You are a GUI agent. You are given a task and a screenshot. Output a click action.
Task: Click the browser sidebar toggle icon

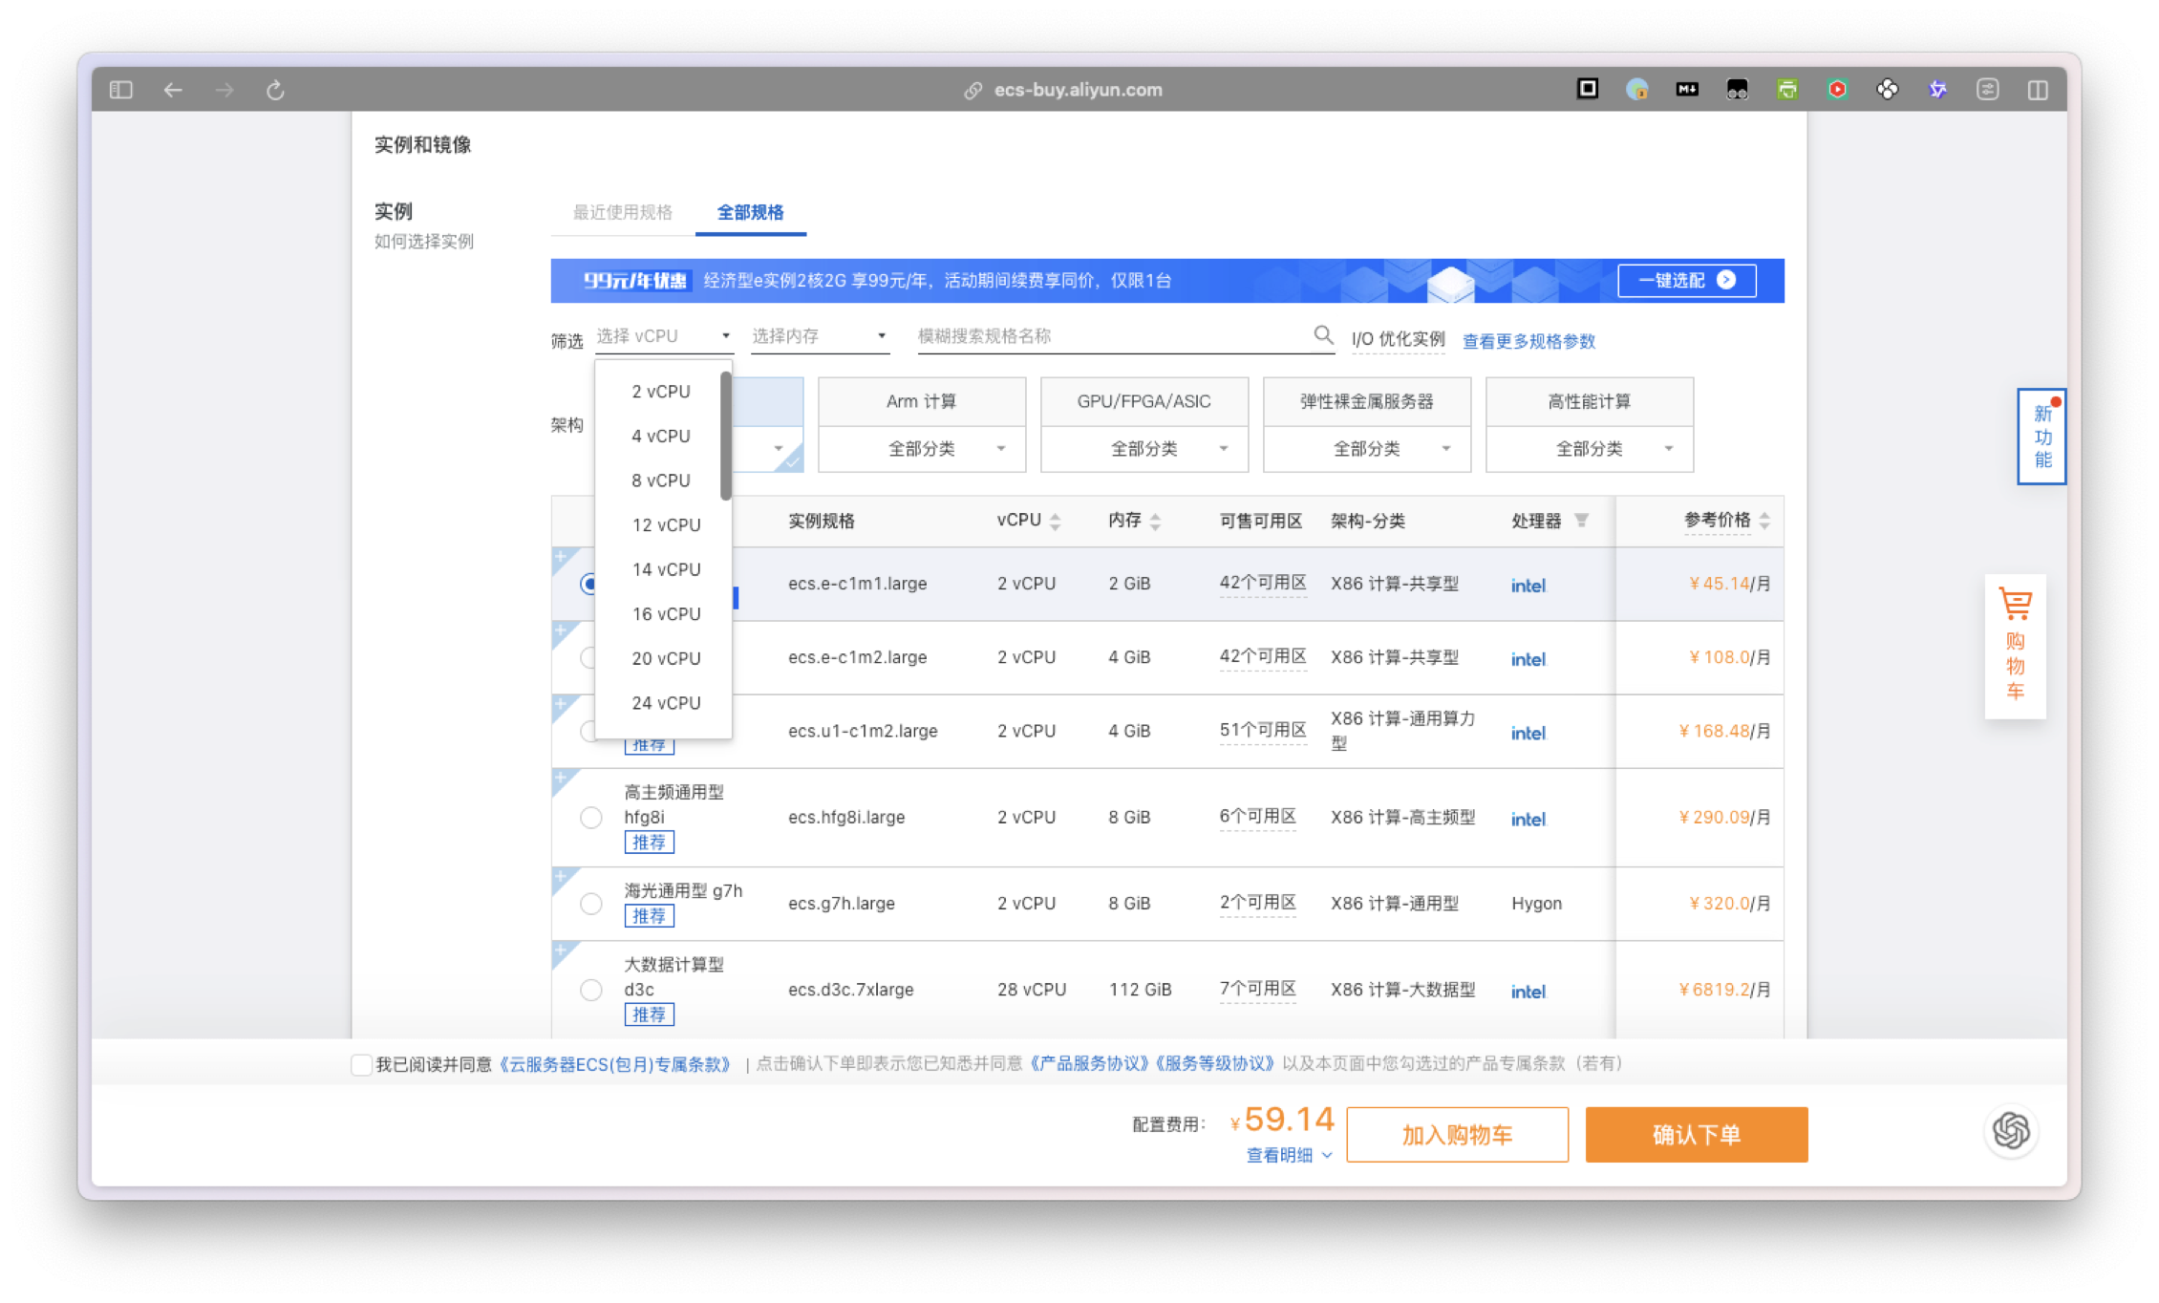point(121,90)
